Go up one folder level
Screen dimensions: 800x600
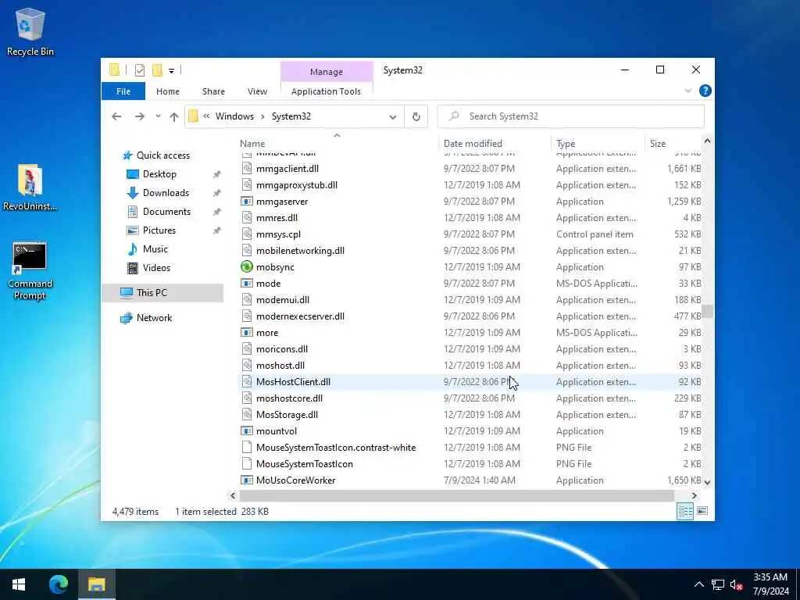coord(174,117)
